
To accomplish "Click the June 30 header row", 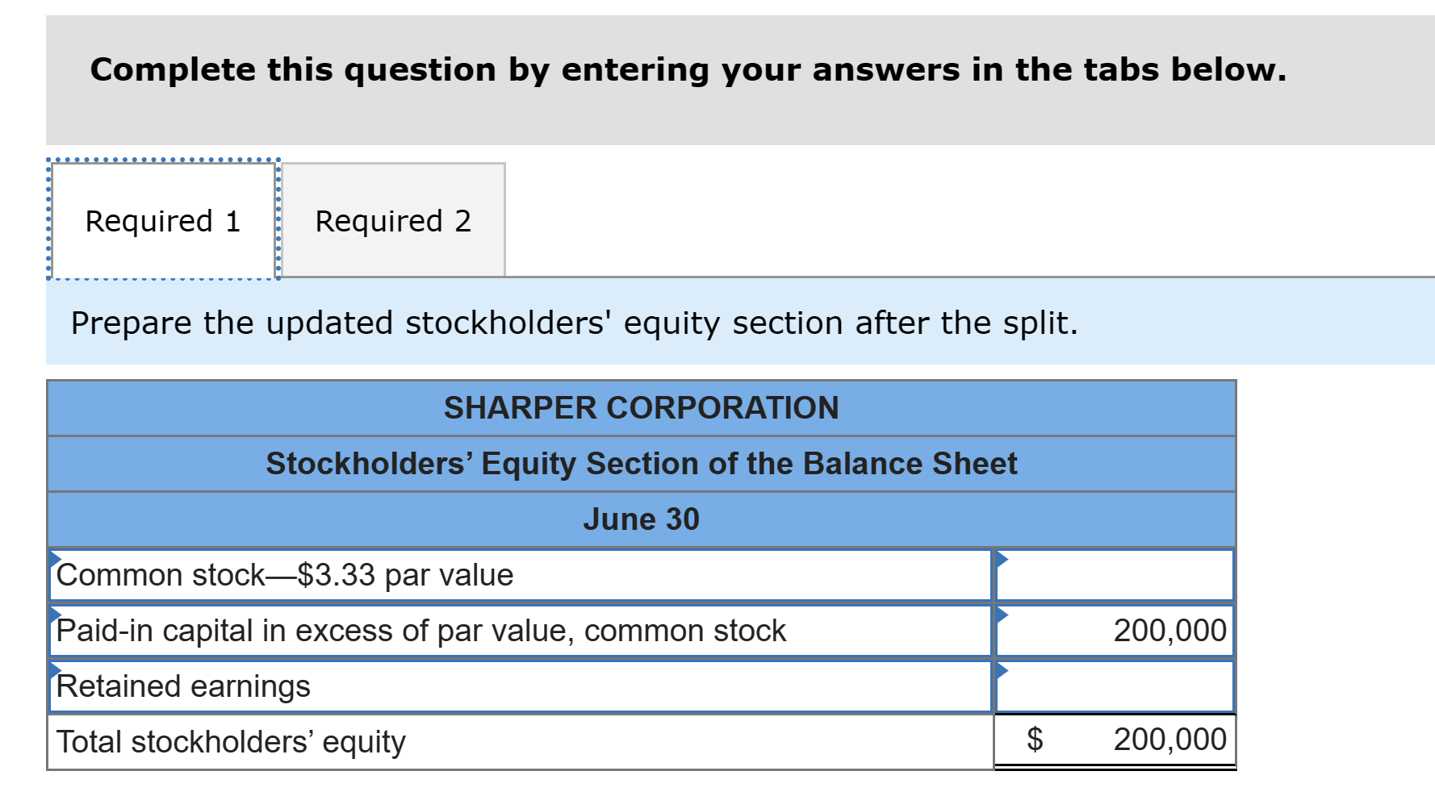I will click(x=642, y=519).
